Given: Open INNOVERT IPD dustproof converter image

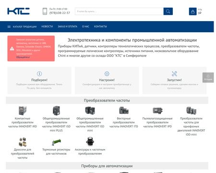Looking at the screenshot, I should tap(157, 111).
